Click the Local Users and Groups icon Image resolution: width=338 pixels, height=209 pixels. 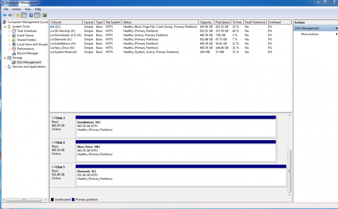click(x=14, y=44)
